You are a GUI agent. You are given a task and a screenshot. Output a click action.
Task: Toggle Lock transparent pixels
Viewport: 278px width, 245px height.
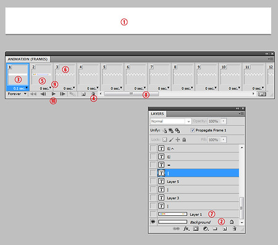coord(164,139)
